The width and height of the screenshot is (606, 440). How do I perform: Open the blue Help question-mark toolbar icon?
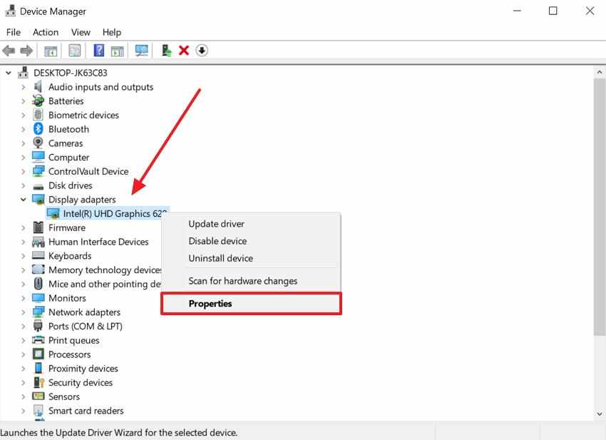pos(99,51)
